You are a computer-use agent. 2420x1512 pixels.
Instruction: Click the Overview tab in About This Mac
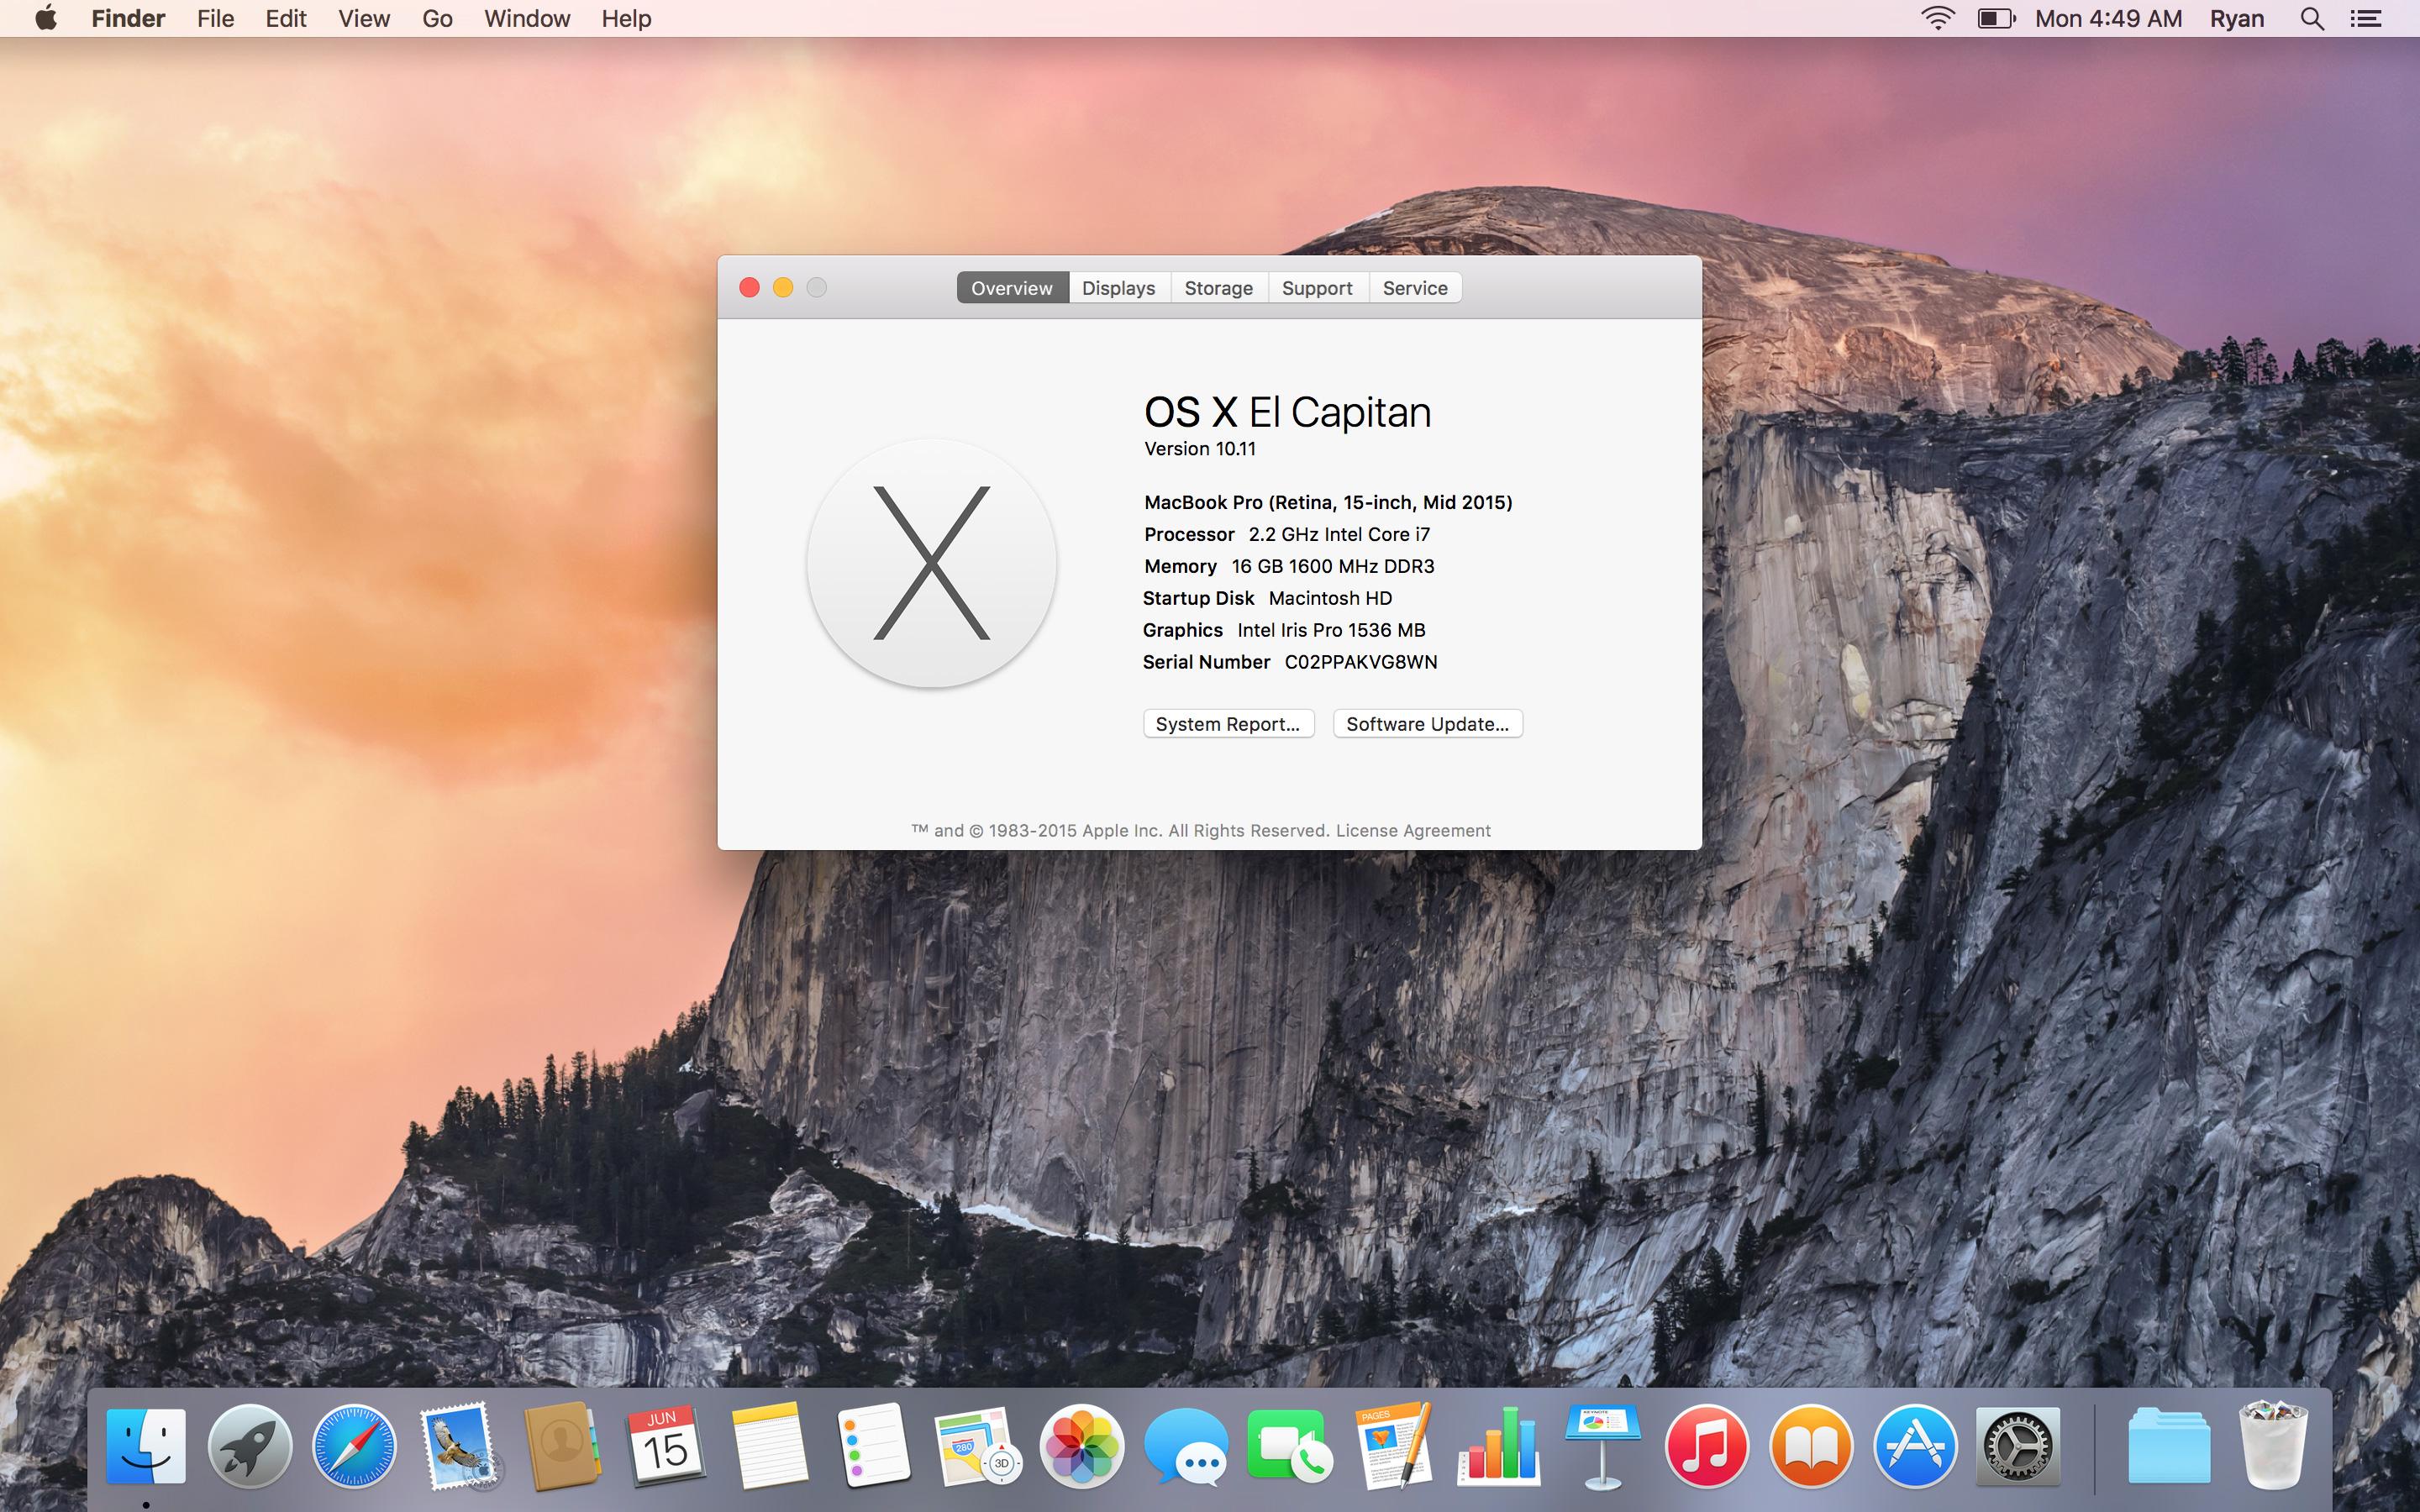pyautogui.click(x=1011, y=287)
